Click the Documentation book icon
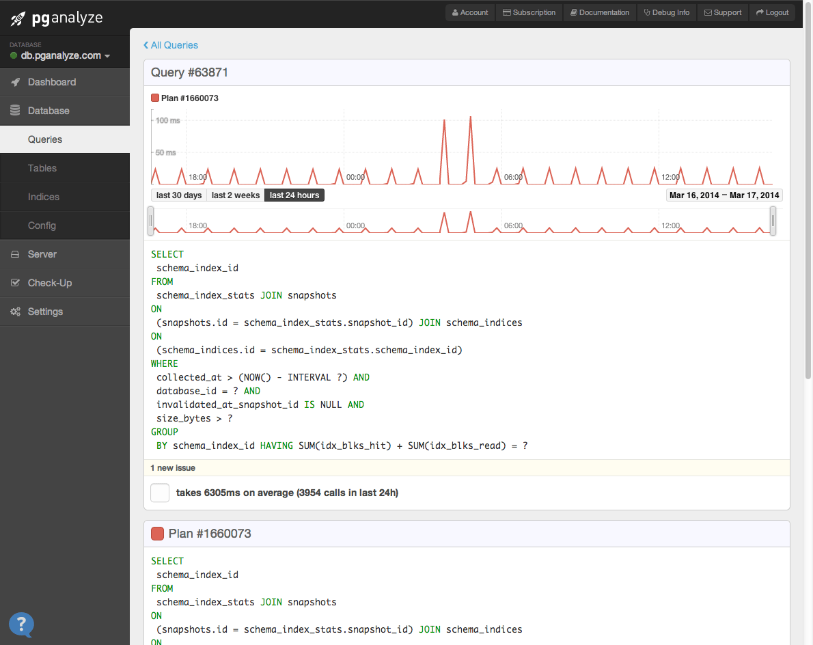The width and height of the screenshot is (813, 645). click(573, 12)
